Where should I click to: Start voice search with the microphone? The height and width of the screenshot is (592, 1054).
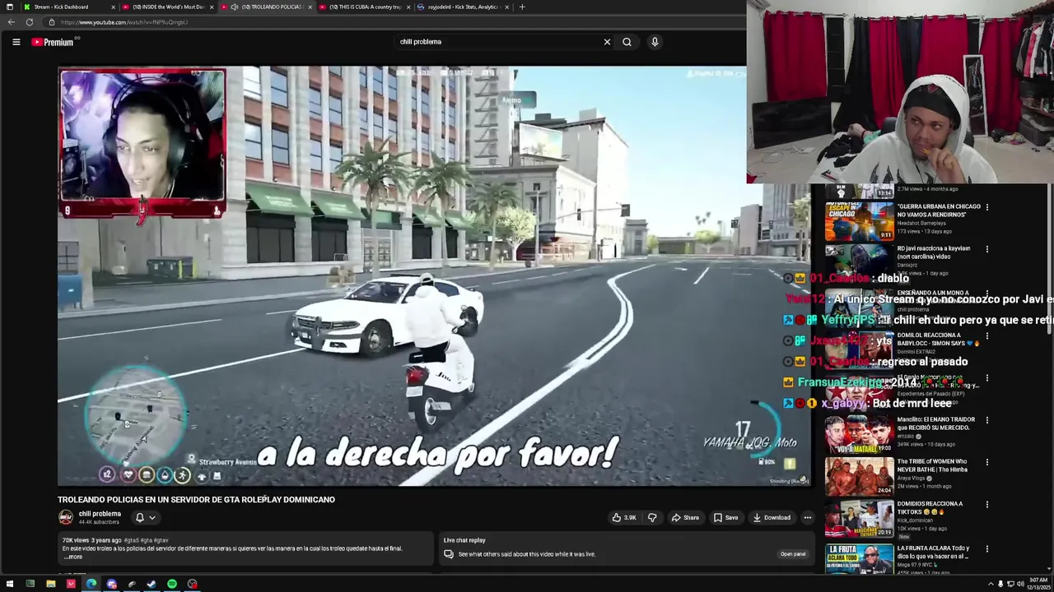point(655,42)
